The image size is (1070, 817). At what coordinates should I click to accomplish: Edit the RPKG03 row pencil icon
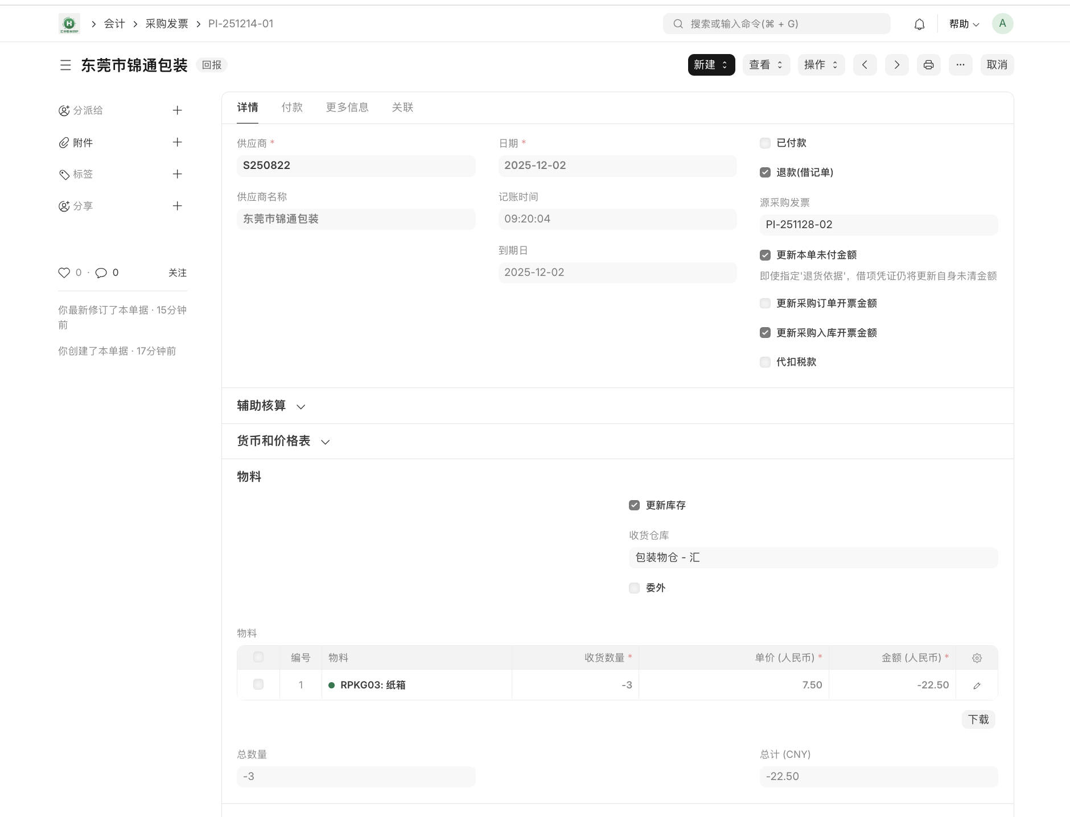[977, 686]
